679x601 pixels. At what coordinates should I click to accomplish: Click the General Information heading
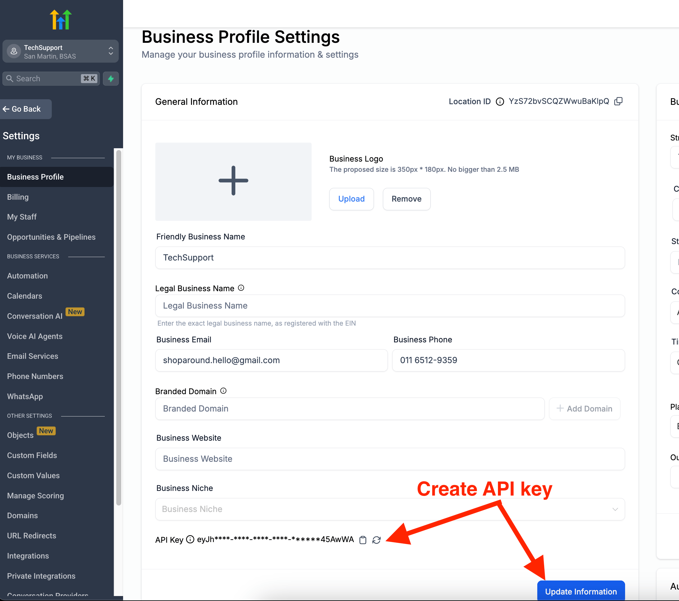196,102
